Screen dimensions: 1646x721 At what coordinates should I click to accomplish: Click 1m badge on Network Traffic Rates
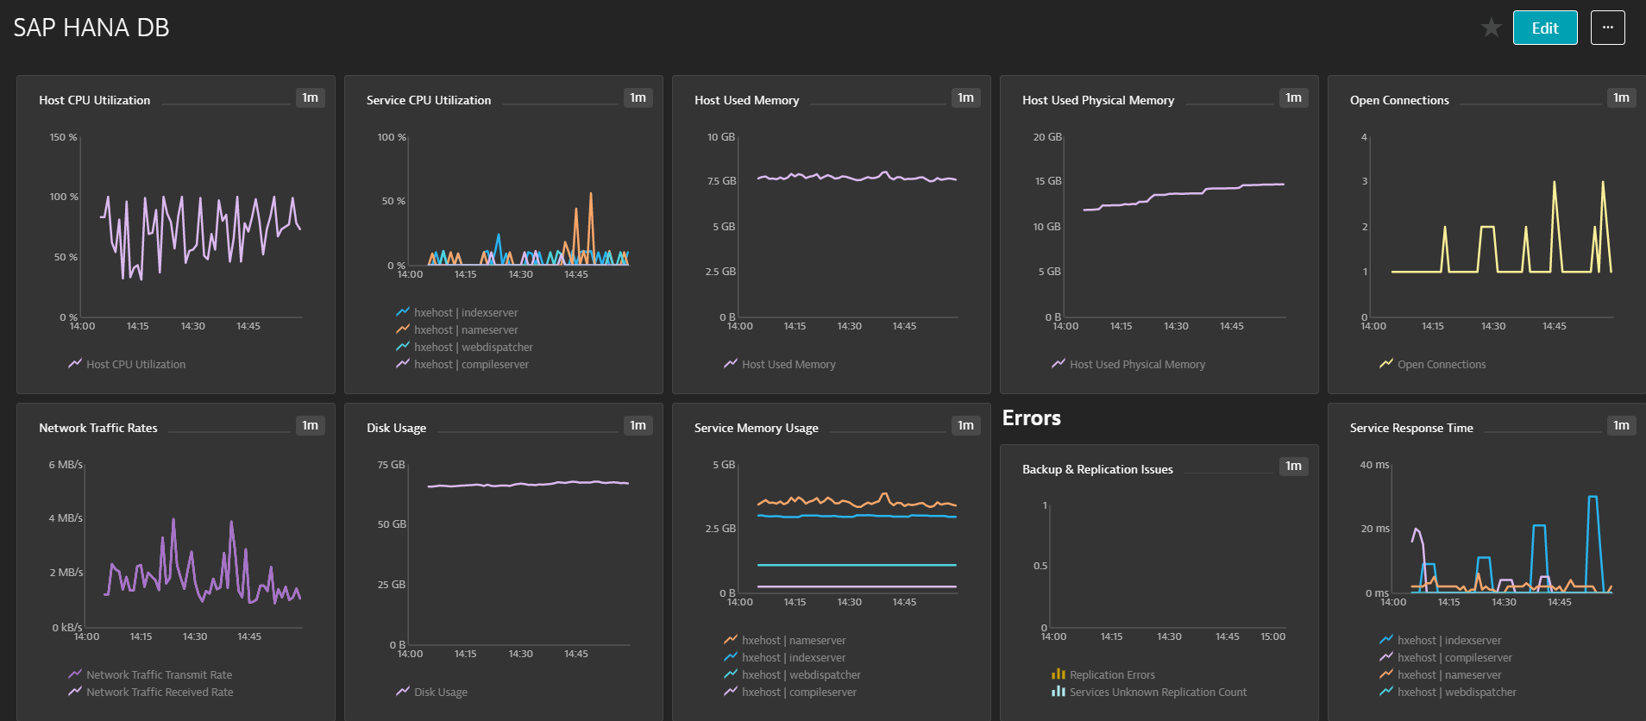click(311, 425)
